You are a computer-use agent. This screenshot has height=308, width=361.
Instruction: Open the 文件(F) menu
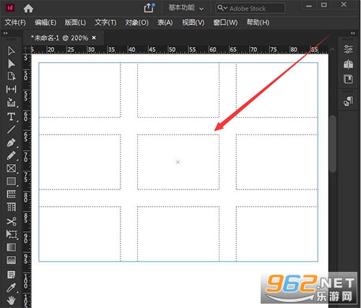click(15, 22)
